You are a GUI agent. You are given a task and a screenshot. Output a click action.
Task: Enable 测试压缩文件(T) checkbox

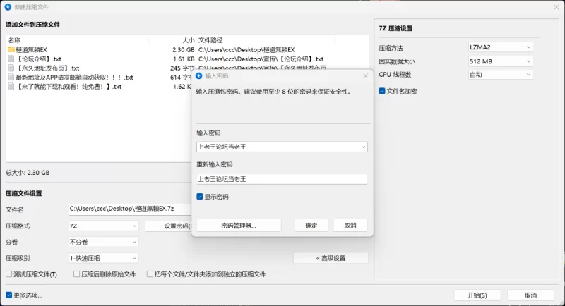pyautogui.click(x=8, y=274)
